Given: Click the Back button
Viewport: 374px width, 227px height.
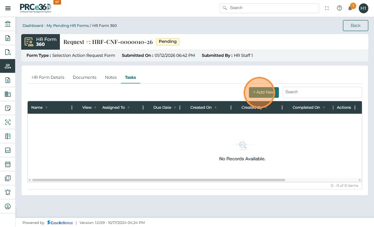Looking at the screenshot, I should pos(355,25).
